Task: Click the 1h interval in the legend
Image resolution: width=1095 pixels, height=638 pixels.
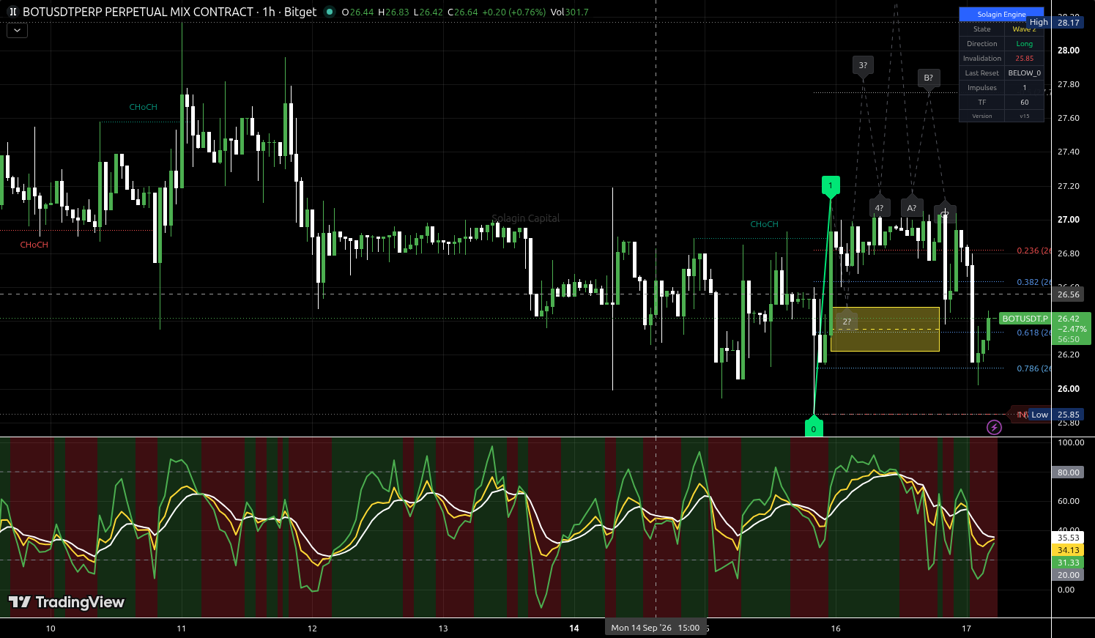Action: pyautogui.click(x=269, y=12)
